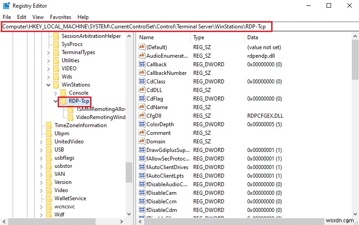Select the (Default) string value icon
This screenshot has width=359, height=225.
pos(142,47)
